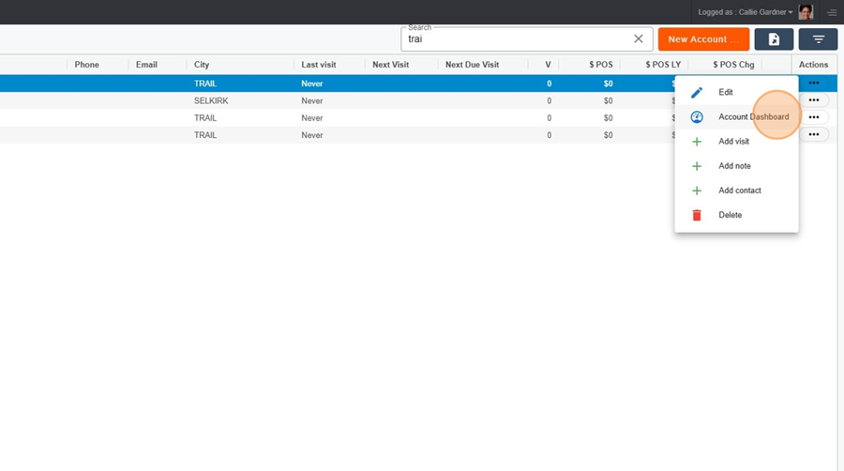Sort by Last visit column header
This screenshot has width=844, height=471.
319,65
